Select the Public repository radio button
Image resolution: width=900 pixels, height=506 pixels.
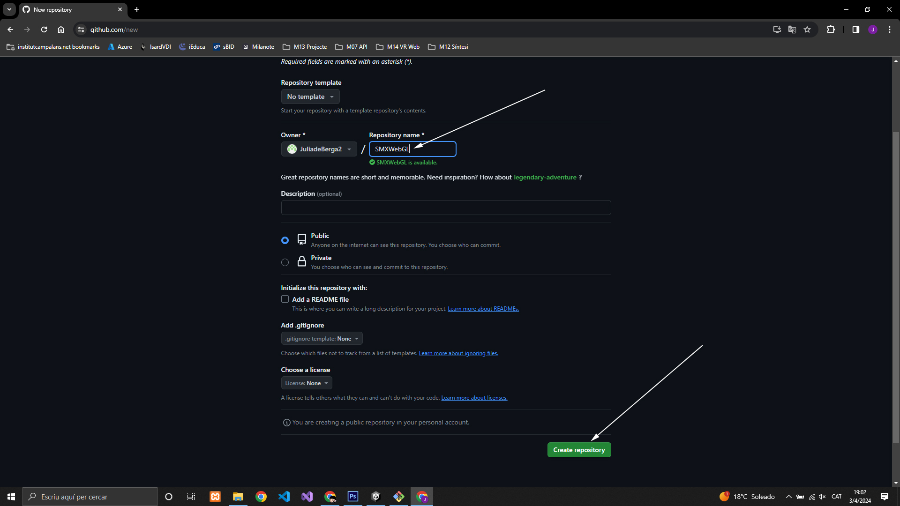pos(285,240)
